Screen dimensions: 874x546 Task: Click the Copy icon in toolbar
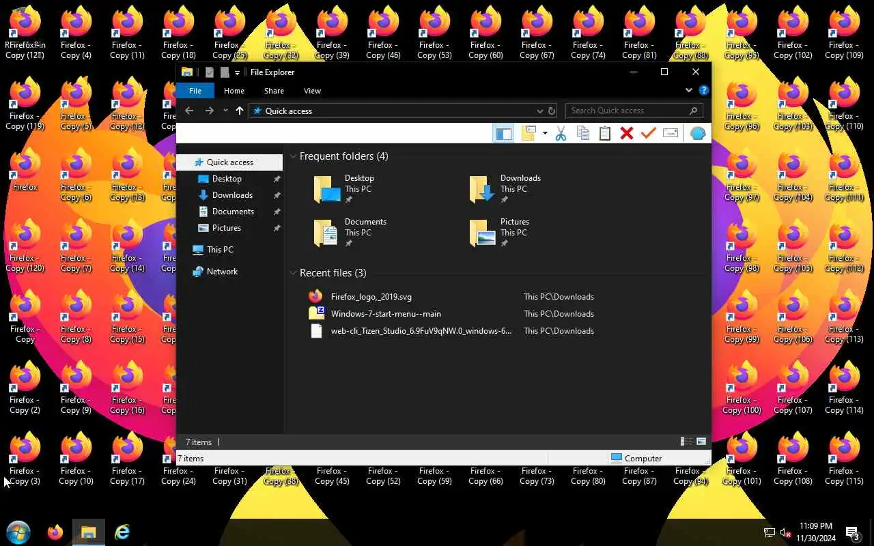click(x=582, y=134)
